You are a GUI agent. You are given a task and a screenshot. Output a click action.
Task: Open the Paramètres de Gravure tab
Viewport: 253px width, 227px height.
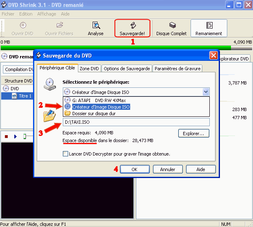178,69
